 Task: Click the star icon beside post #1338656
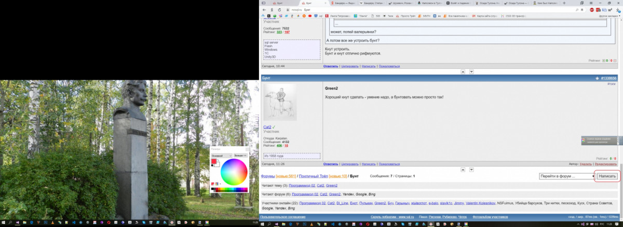(x=597, y=78)
